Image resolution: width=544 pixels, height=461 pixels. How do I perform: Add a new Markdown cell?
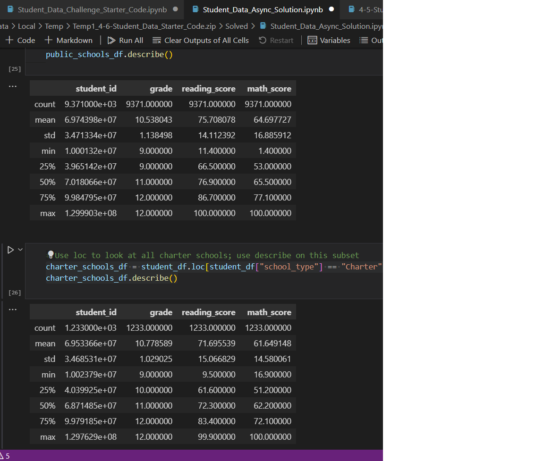click(x=68, y=40)
